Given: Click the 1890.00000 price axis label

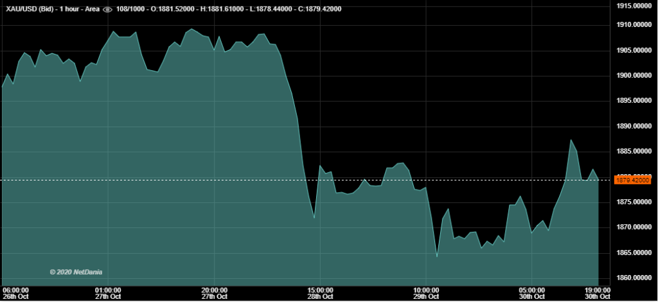Looking at the screenshot, I should [633, 126].
